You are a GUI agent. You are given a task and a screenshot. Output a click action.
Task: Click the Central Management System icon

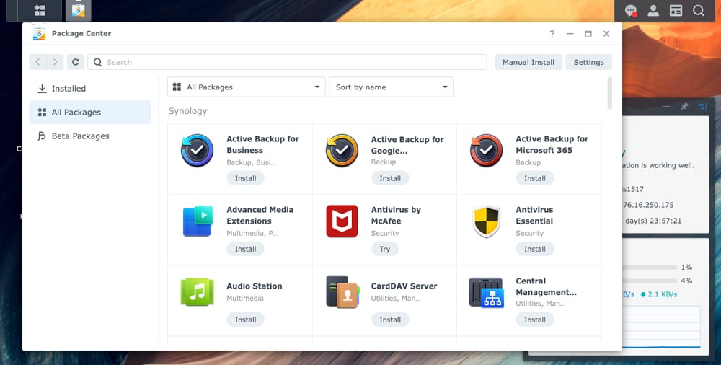(487, 292)
